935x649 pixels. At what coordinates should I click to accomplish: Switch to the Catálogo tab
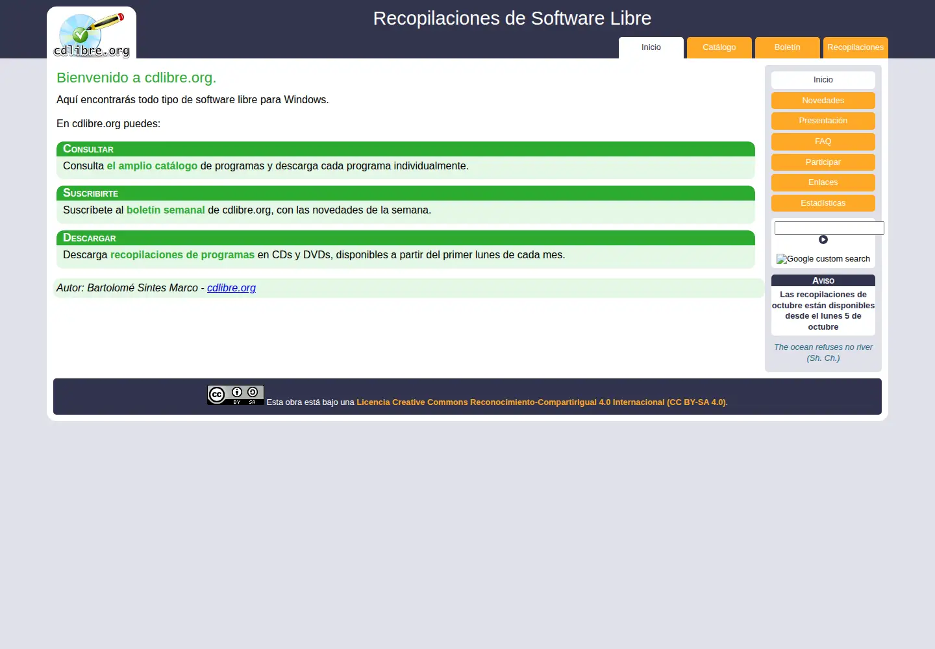click(x=719, y=47)
